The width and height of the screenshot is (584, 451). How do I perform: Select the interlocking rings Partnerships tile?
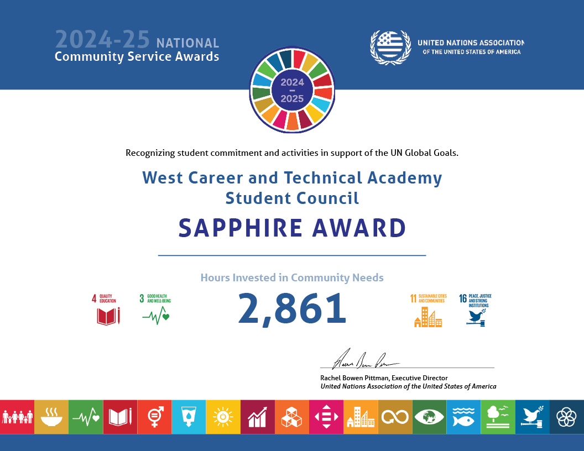[567, 417]
